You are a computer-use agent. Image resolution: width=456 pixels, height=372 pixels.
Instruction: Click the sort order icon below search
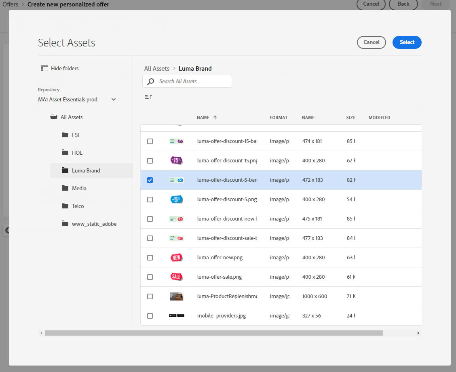(148, 97)
